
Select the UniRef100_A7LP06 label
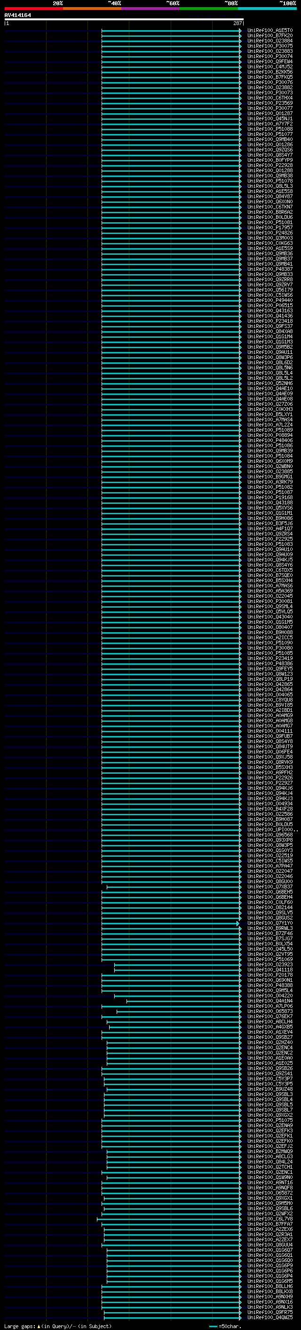pyautogui.click(x=269, y=1006)
